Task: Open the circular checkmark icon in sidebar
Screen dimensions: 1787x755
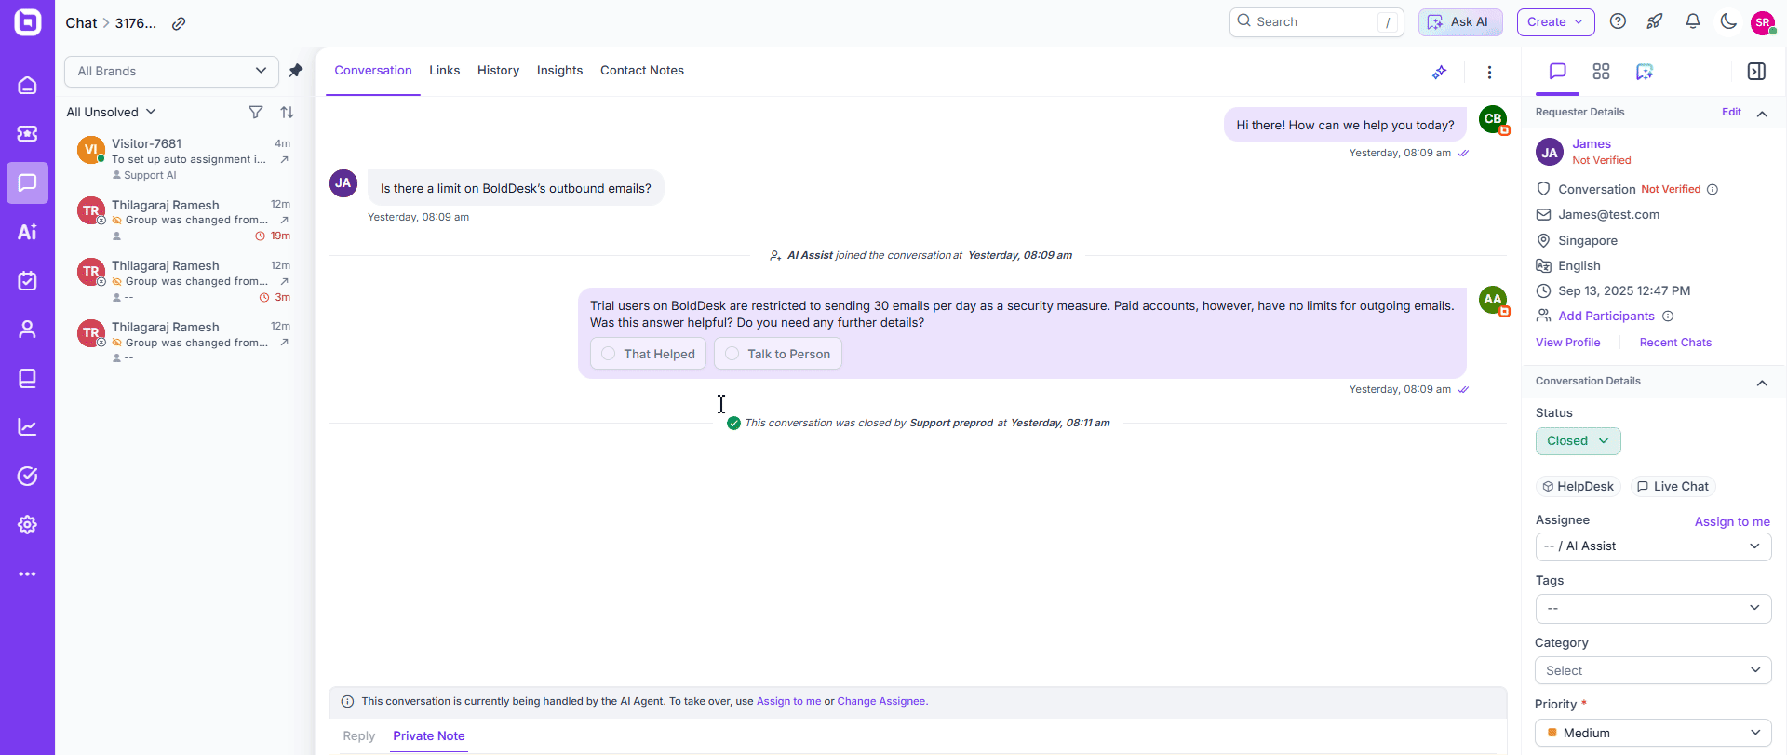Action: (x=28, y=476)
